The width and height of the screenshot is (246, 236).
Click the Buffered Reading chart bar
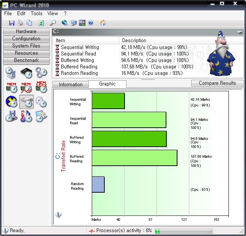[134, 158]
